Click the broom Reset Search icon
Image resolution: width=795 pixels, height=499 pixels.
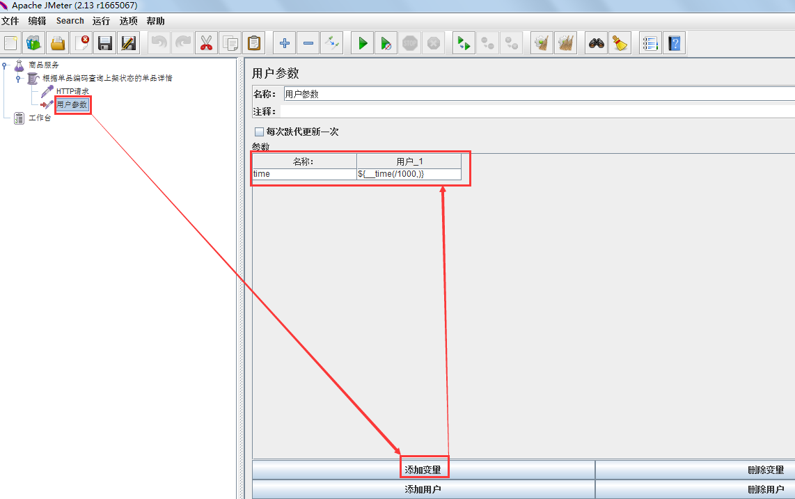[620, 44]
